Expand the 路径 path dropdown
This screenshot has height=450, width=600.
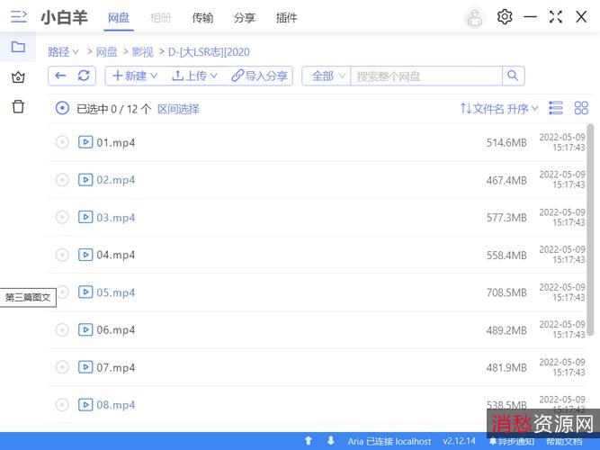pos(63,51)
